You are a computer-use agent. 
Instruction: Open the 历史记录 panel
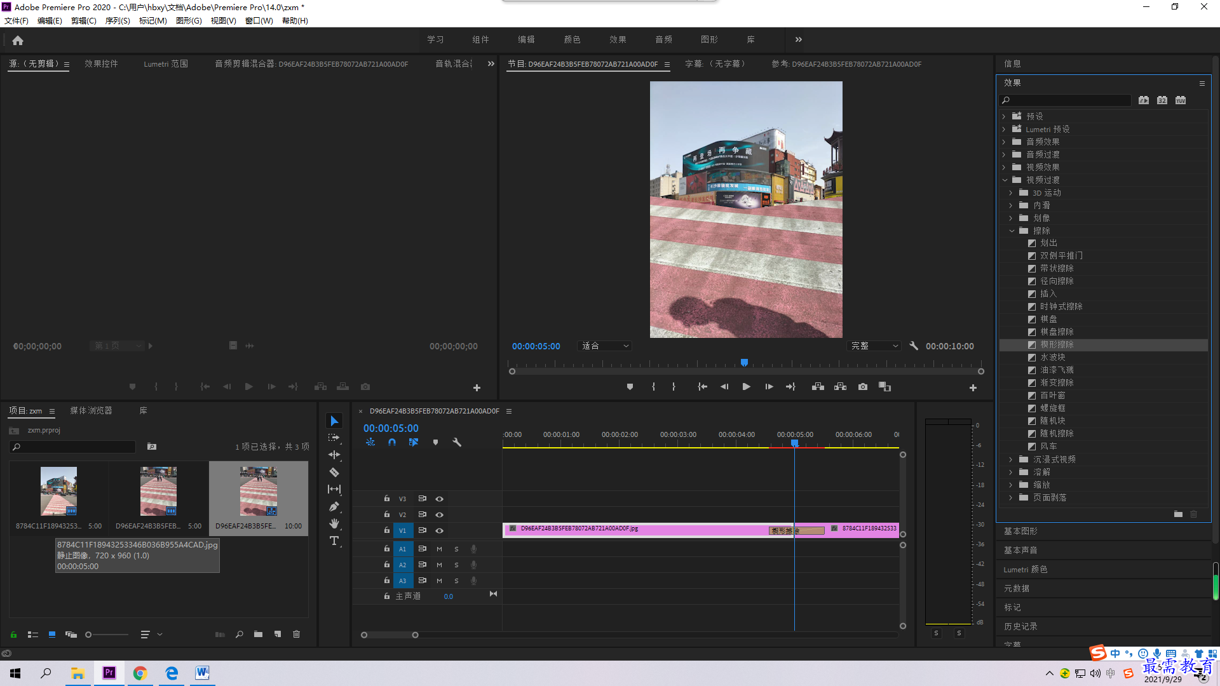click(1020, 626)
